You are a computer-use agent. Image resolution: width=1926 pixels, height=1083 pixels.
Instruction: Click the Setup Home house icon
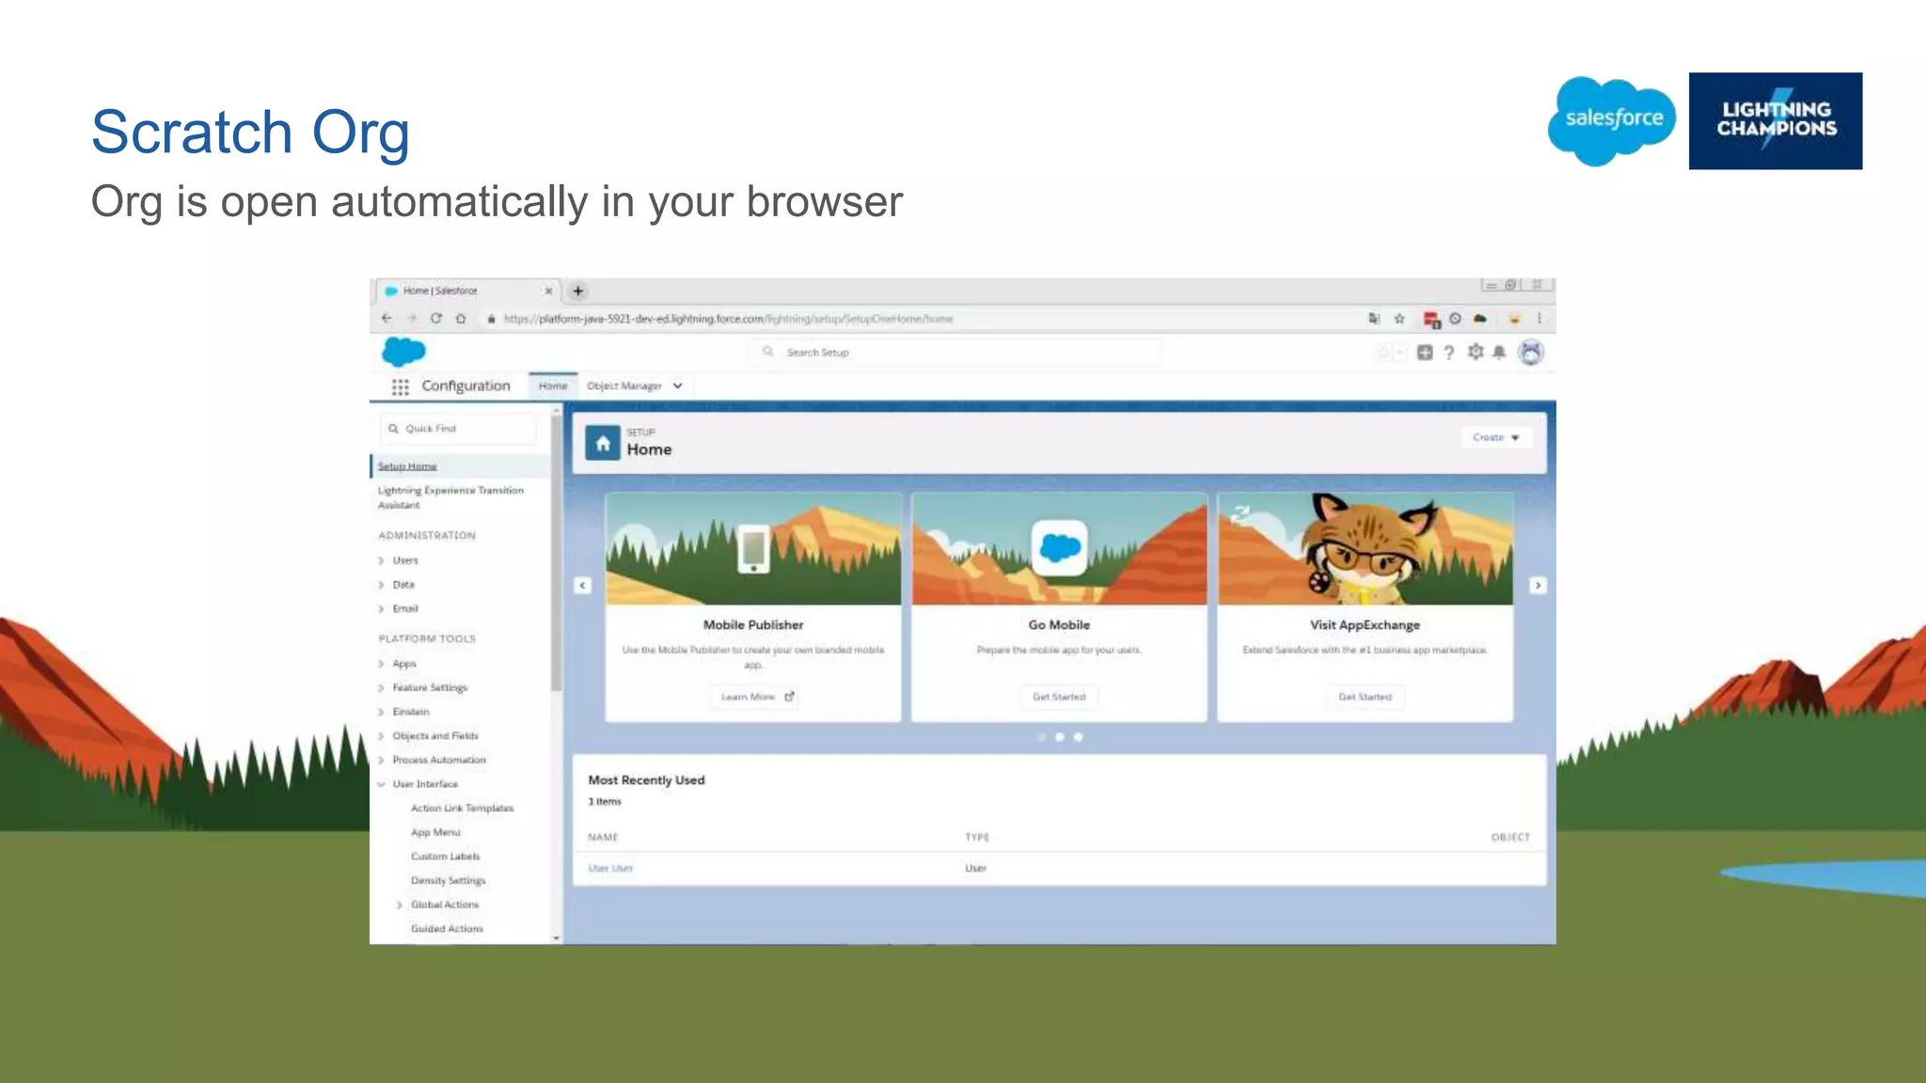pyautogui.click(x=603, y=443)
